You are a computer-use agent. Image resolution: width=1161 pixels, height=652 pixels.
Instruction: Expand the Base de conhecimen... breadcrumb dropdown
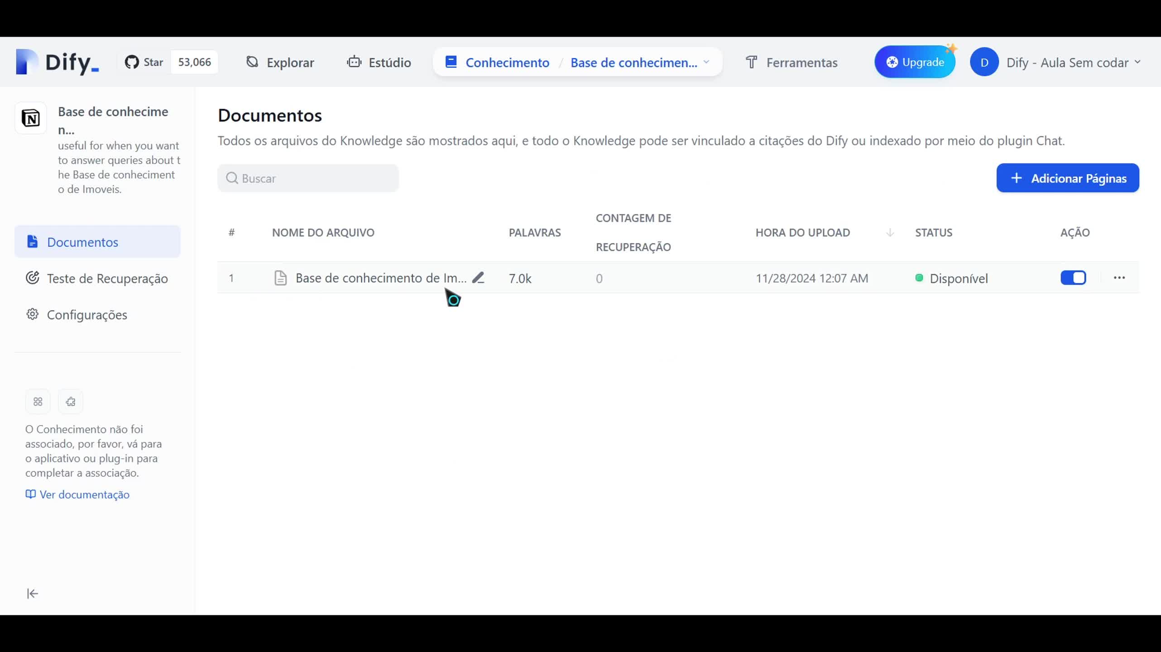tap(707, 62)
